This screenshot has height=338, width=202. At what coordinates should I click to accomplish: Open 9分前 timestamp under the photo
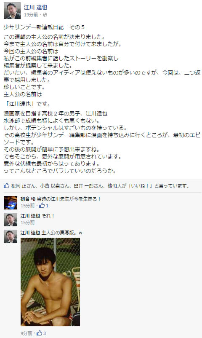click(x=26, y=333)
